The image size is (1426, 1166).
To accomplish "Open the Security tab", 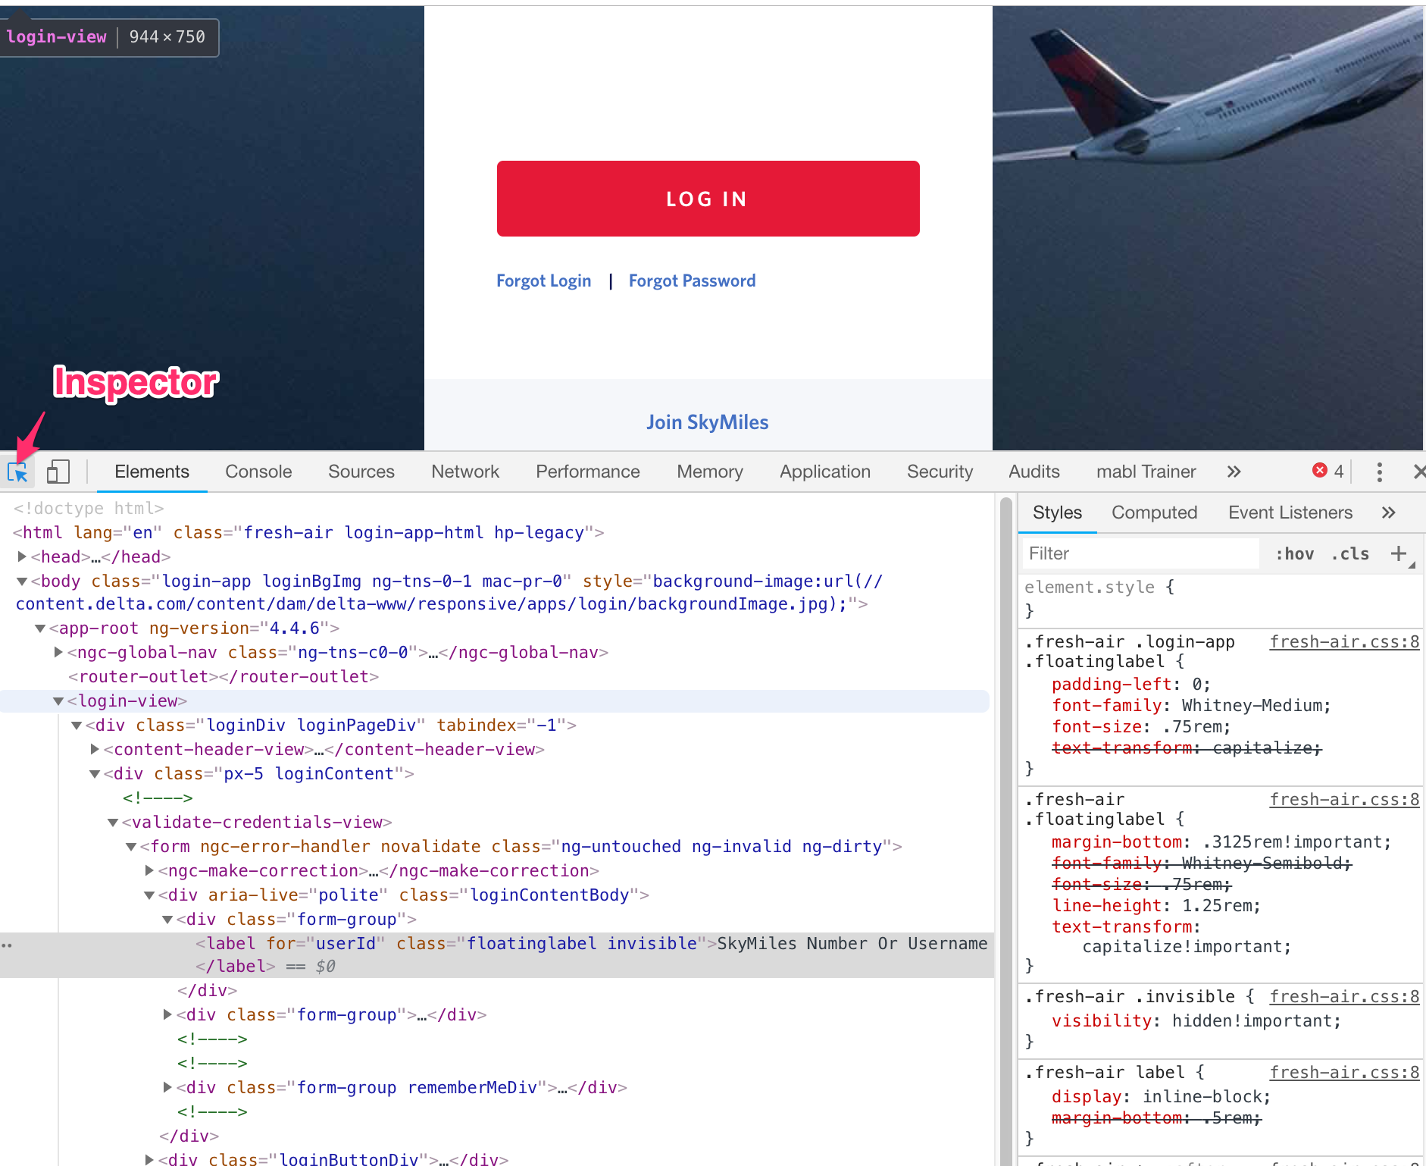I will [x=940, y=472].
